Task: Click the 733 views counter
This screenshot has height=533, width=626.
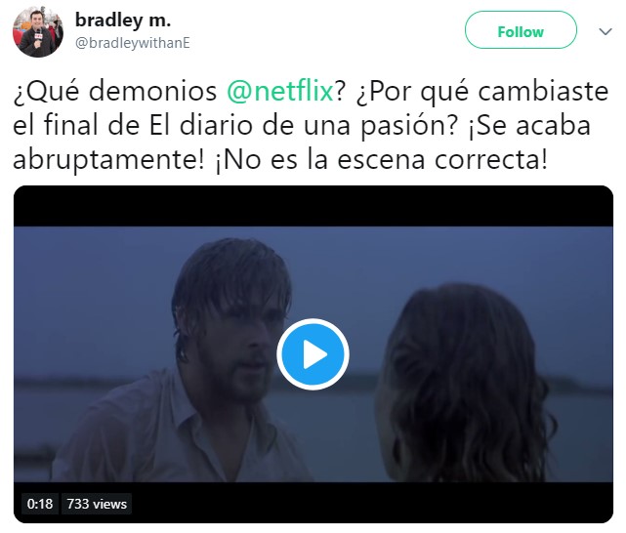Action: tap(97, 504)
